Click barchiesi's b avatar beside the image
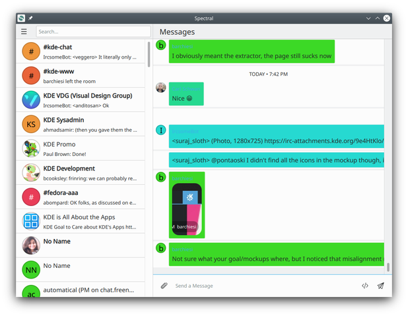Screen dimensions: 408x316 (161, 177)
